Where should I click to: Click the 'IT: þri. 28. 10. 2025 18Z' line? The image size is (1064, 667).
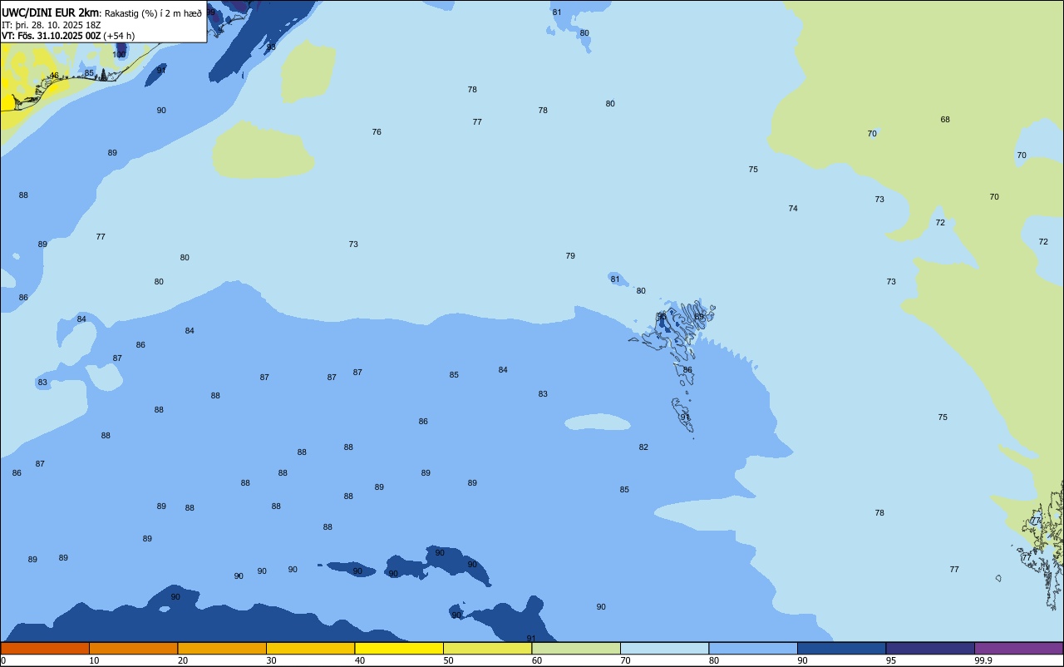(51, 24)
